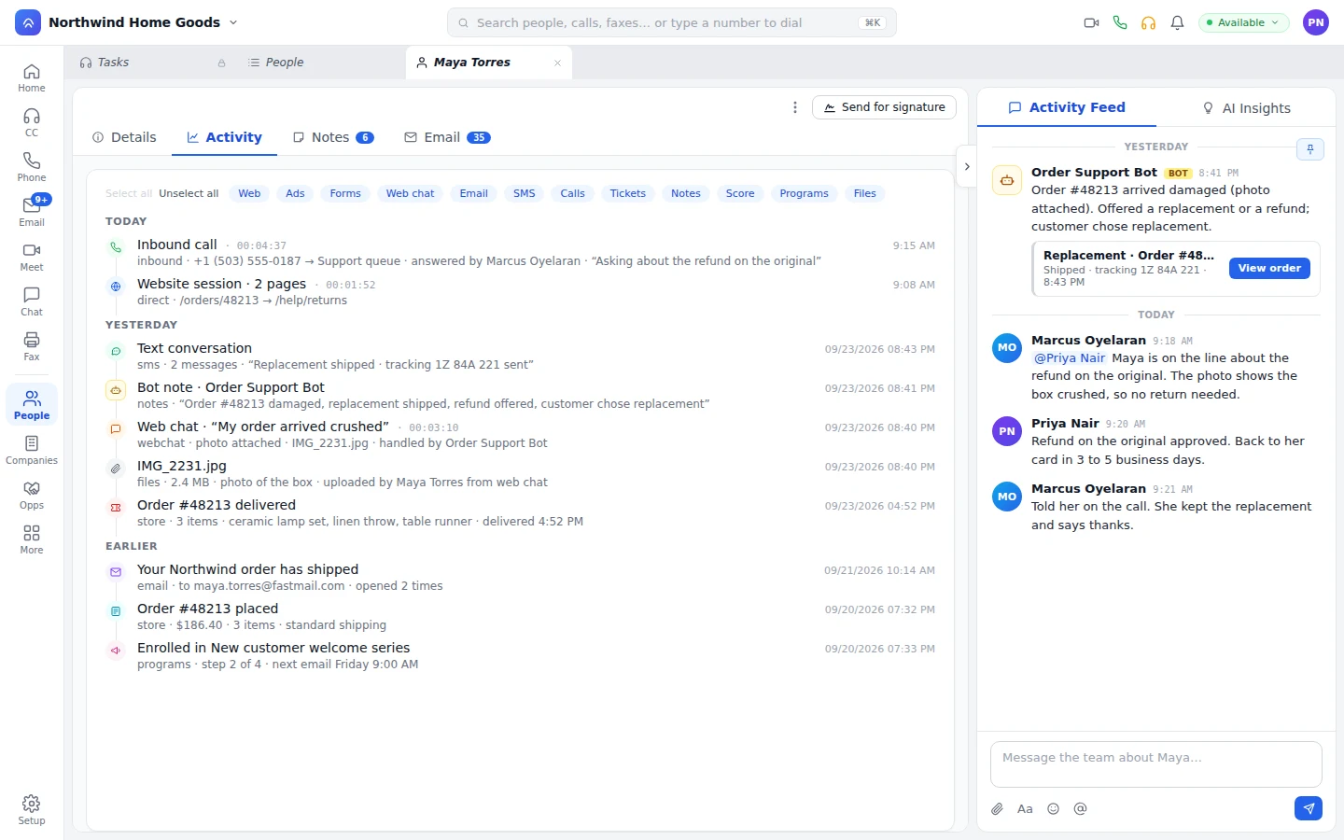Insert a mention with the @ icon
The width and height of the screenshot is (1344, 840).
pyautogui.click(x=1080, y=809)
